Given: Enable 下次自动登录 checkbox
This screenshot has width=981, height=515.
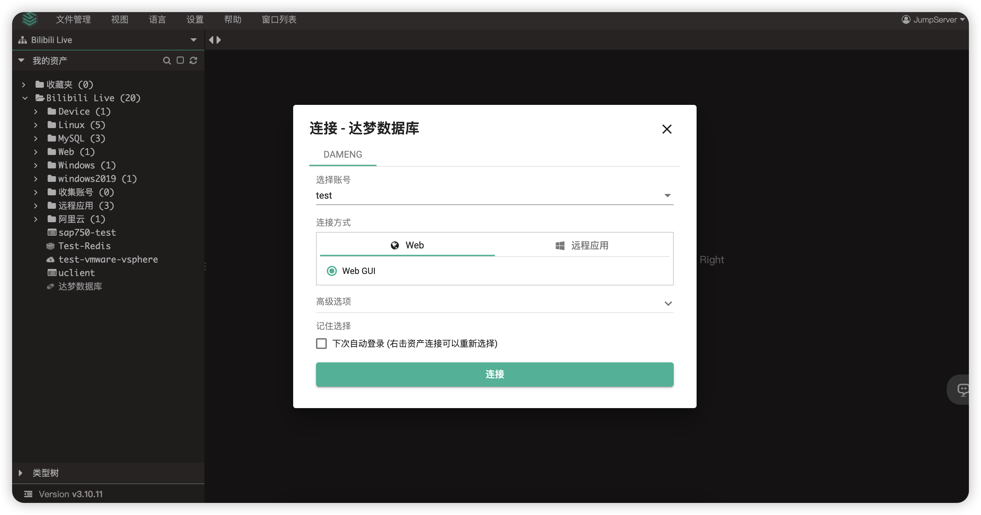Looking at the screenshot, I should pos(321,344).
